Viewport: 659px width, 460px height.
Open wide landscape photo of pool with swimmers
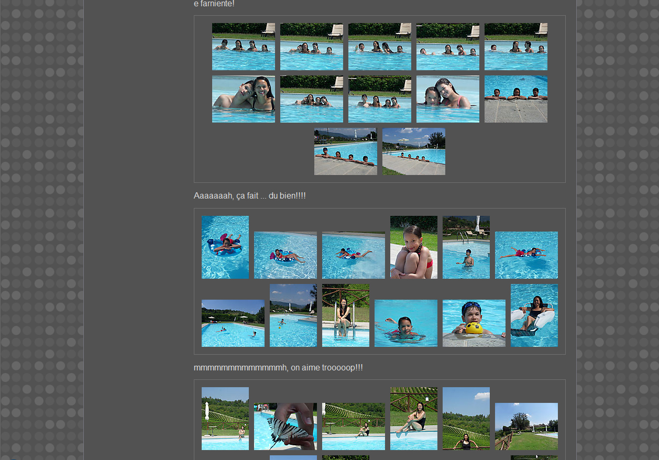click(233, 323)
